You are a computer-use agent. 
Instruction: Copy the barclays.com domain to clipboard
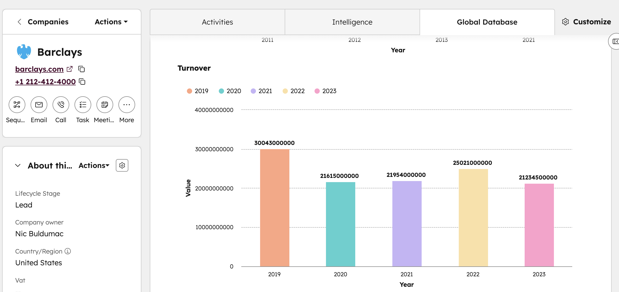82,69
